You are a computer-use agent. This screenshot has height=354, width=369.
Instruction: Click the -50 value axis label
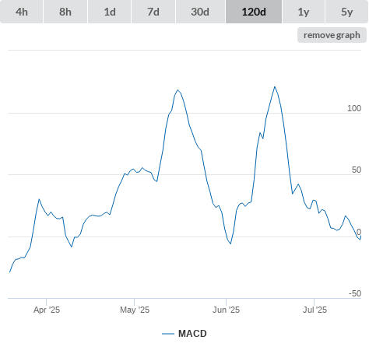coord(355,293)
